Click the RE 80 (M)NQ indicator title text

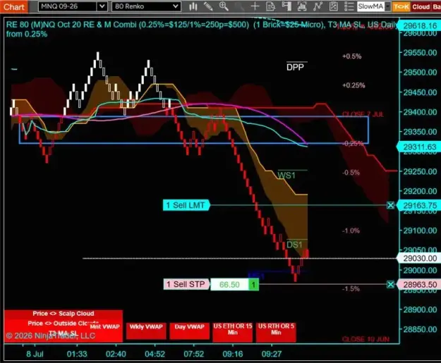[201, 29]
